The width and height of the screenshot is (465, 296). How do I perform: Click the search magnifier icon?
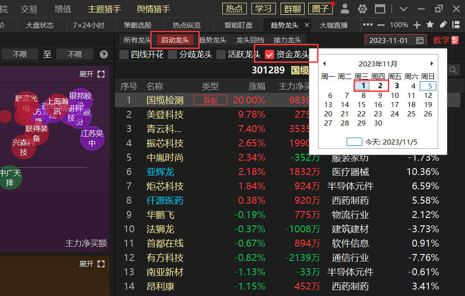[x=453, y=70]
